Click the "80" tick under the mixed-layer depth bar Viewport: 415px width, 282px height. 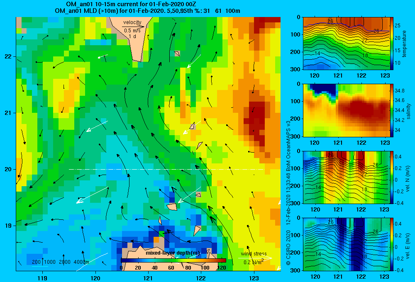click(x=188, y=268)
